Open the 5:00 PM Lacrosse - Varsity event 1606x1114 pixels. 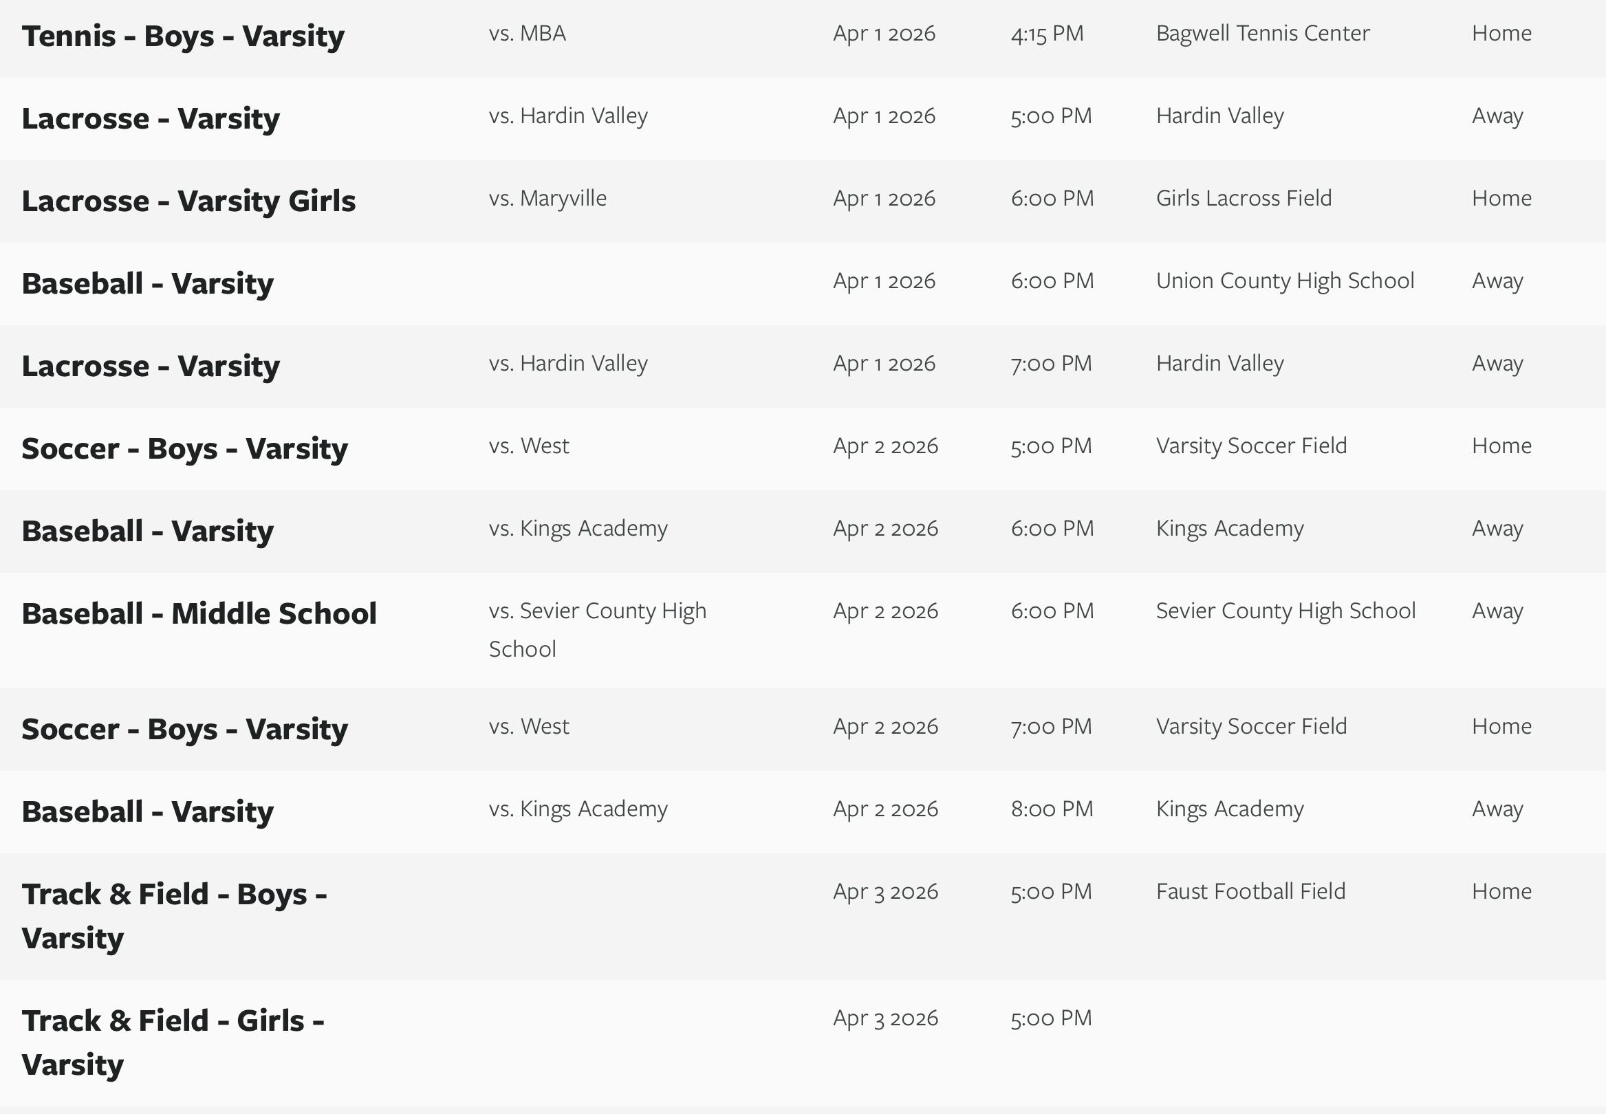point(151,119)
